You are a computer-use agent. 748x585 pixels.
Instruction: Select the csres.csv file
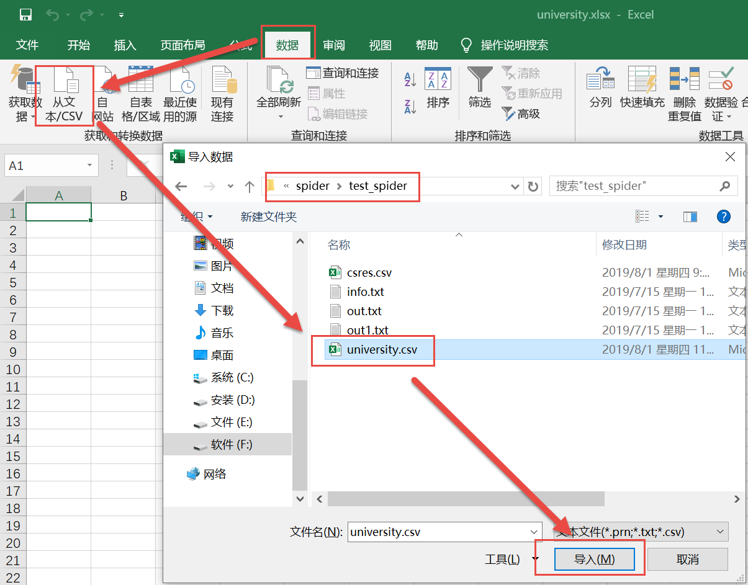coord(369,272)
